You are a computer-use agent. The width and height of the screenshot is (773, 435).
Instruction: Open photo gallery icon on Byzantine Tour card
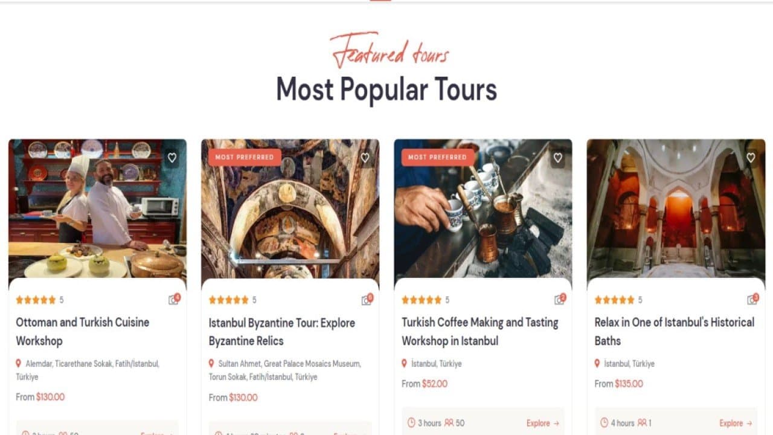(367, 300)
